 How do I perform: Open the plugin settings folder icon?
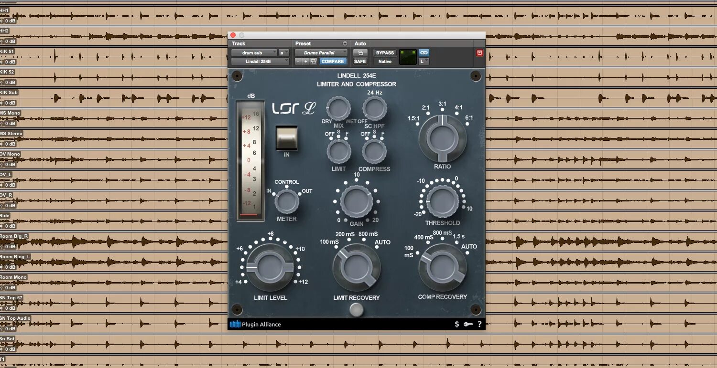314,61
